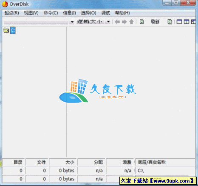Click the 目录 column header
198x186 pixels.
[14, 162]
